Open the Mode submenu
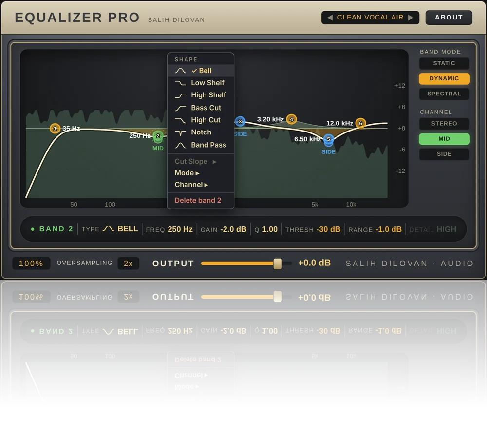 coord(201,173)
